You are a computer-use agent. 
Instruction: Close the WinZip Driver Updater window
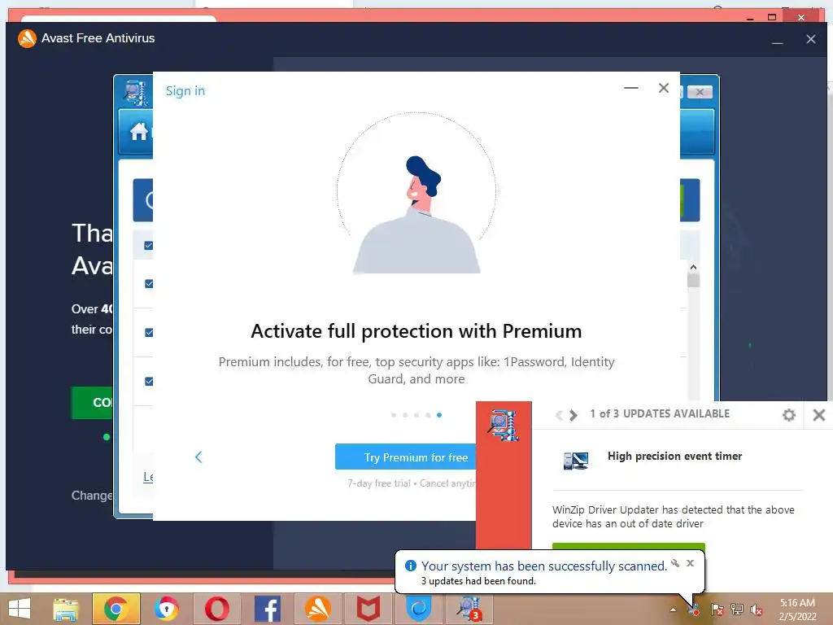(x=700, y=92)
